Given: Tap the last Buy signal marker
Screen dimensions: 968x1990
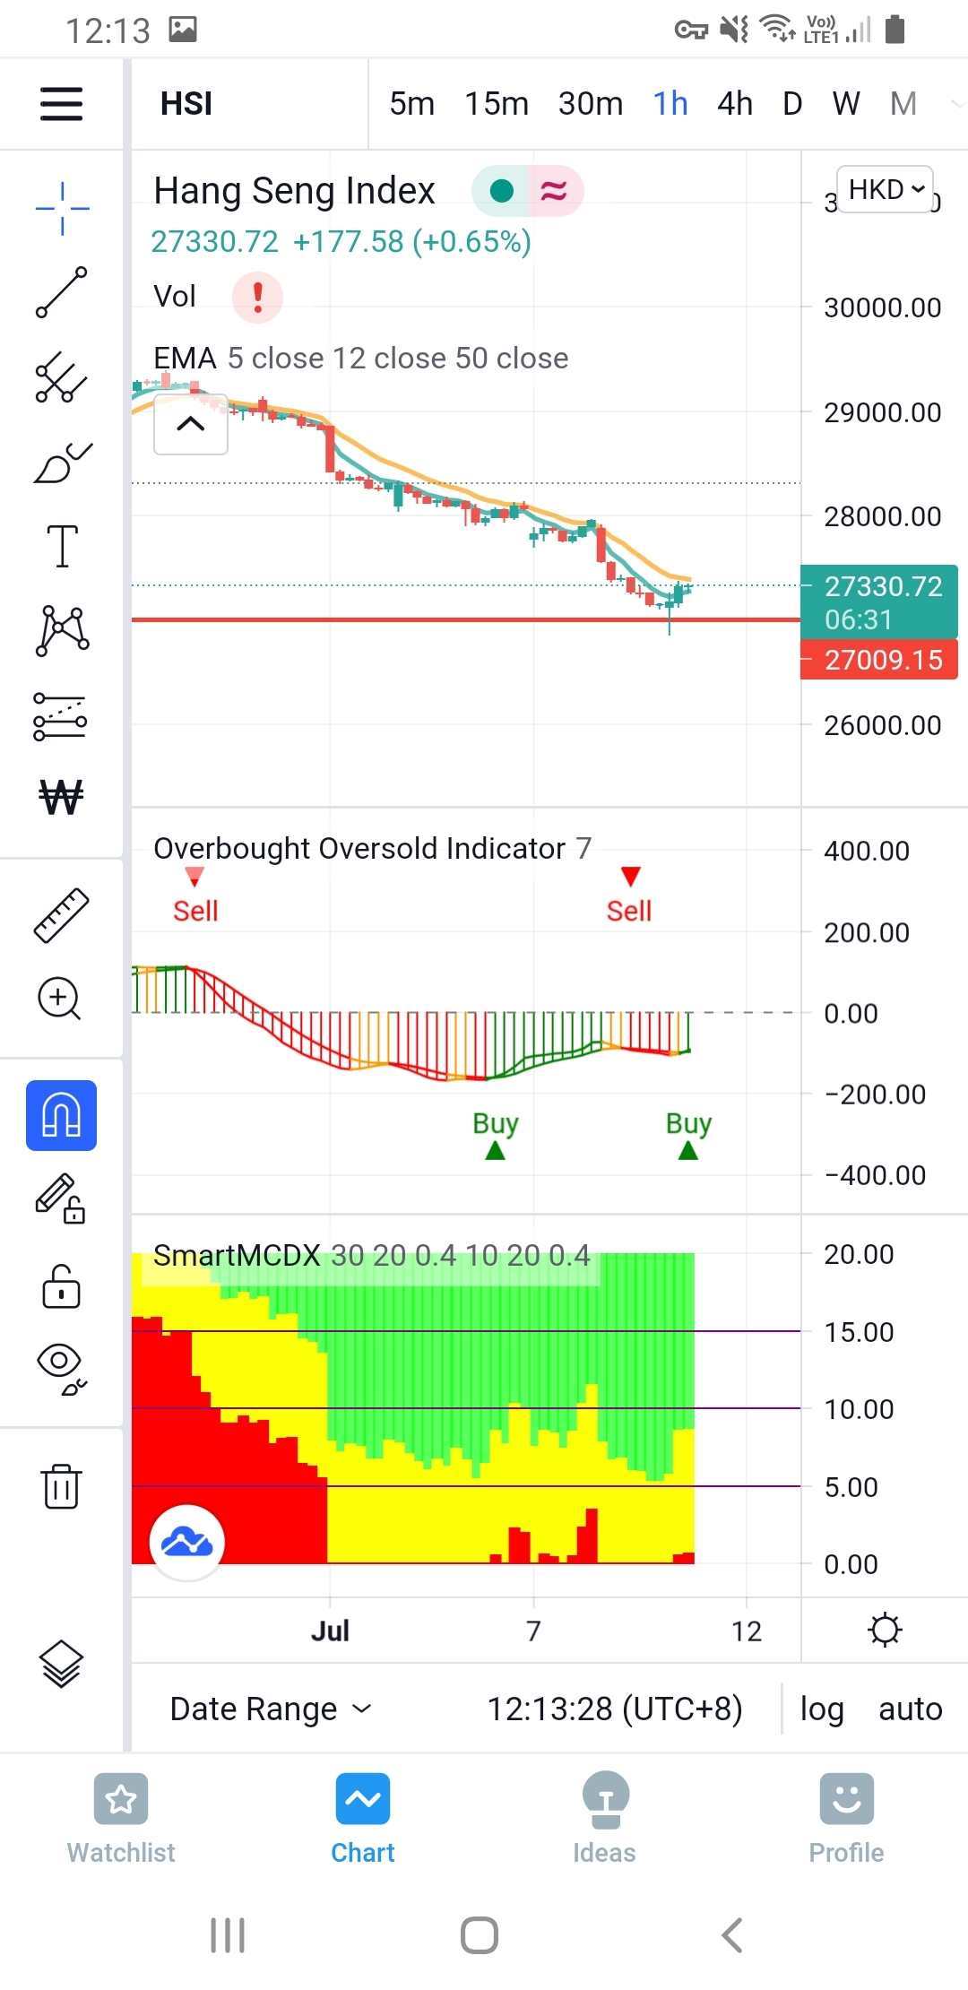Looking at the screenshot, I should (688, 1135).
